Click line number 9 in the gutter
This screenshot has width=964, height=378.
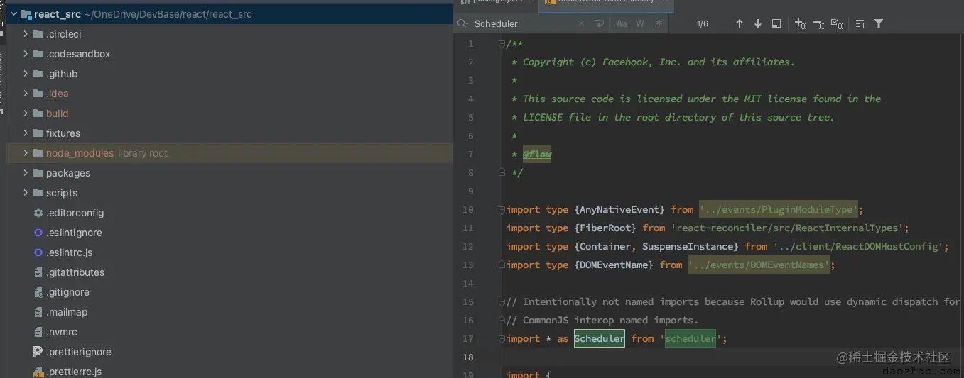(x=470, y=191)
